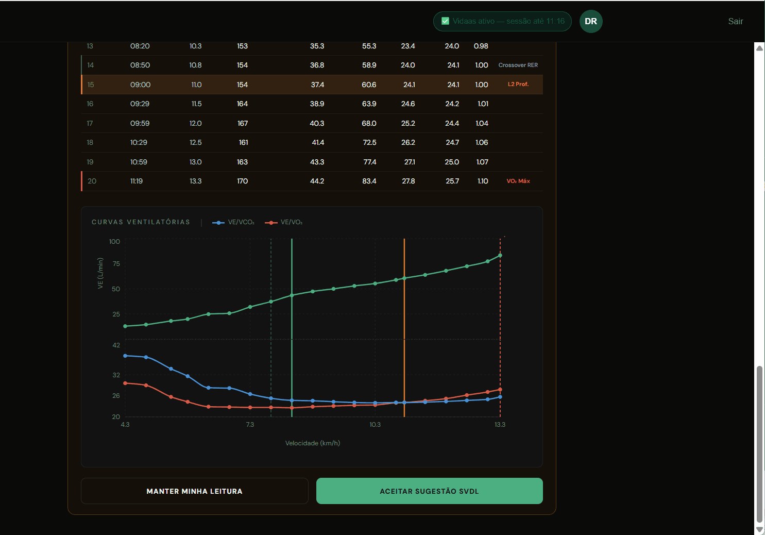Click the green check icon beside Vidaas ativo
765x535 pixels.
pyautogui.click(x=446, y=21)
